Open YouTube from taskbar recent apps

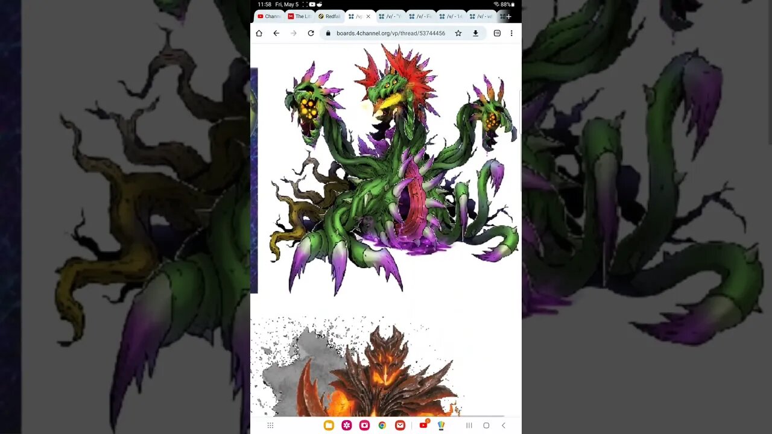423,426
